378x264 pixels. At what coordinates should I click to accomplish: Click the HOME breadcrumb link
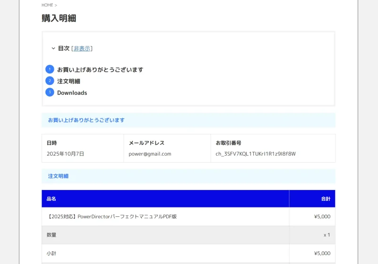(47, 5)
